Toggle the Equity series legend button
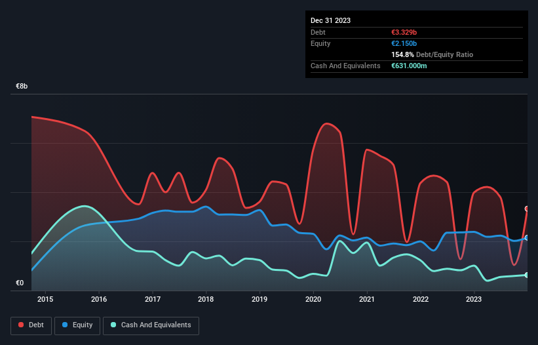 click(x=77, y=325)
